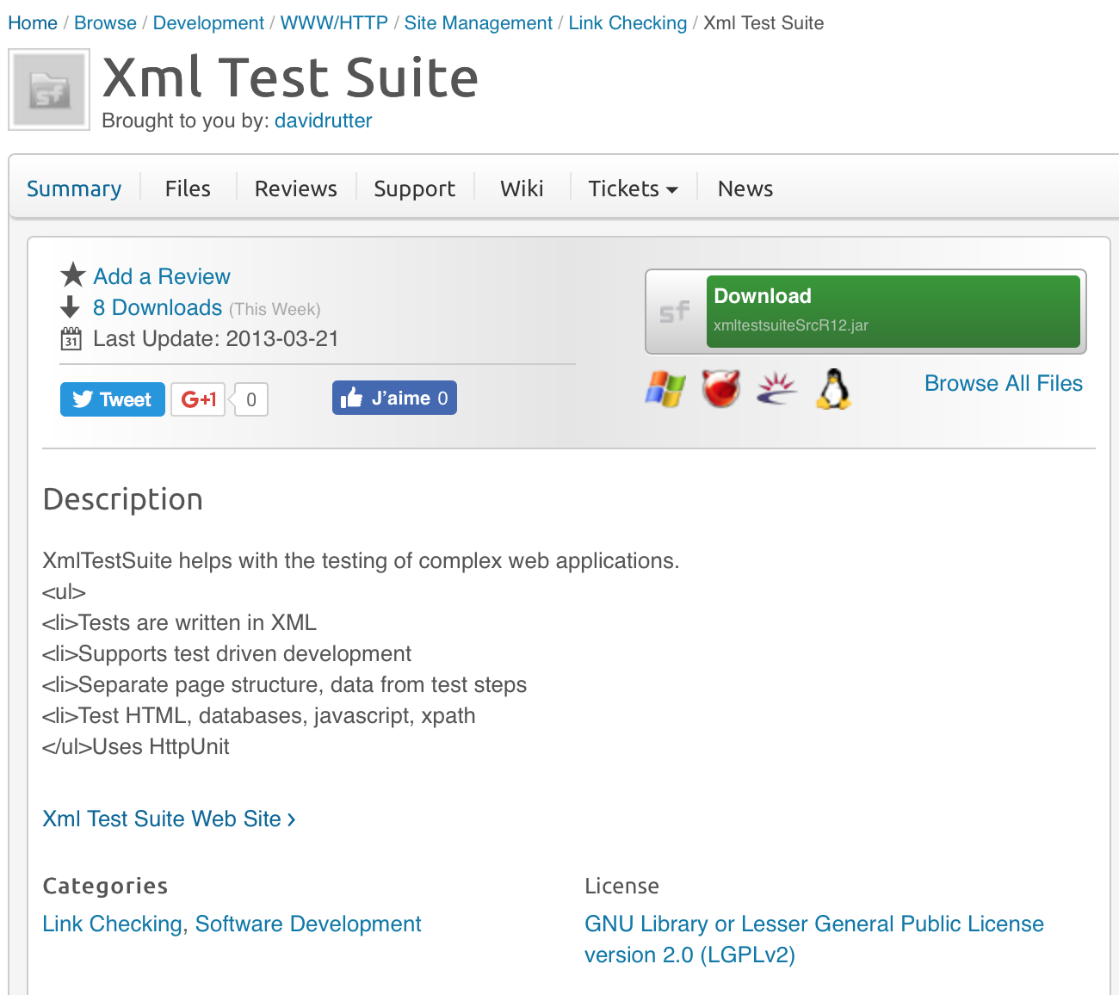Open the Tickets dropdown menu

point(633,188)
